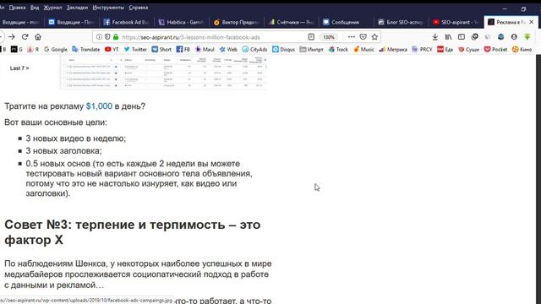This screenshot has width=541, height=304.
Task: Open the Журнал menu
Action: (52, 8)
